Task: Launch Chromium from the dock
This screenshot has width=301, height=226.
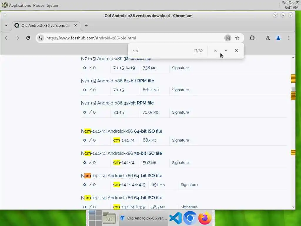Action: [x=190, y=218]
